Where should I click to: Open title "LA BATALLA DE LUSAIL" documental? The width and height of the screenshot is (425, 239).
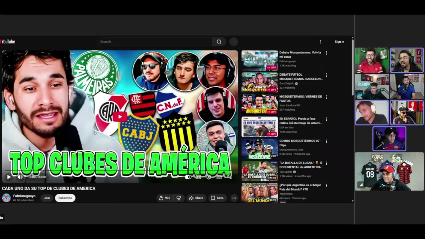pyautogui.click(x=301, y=165)
